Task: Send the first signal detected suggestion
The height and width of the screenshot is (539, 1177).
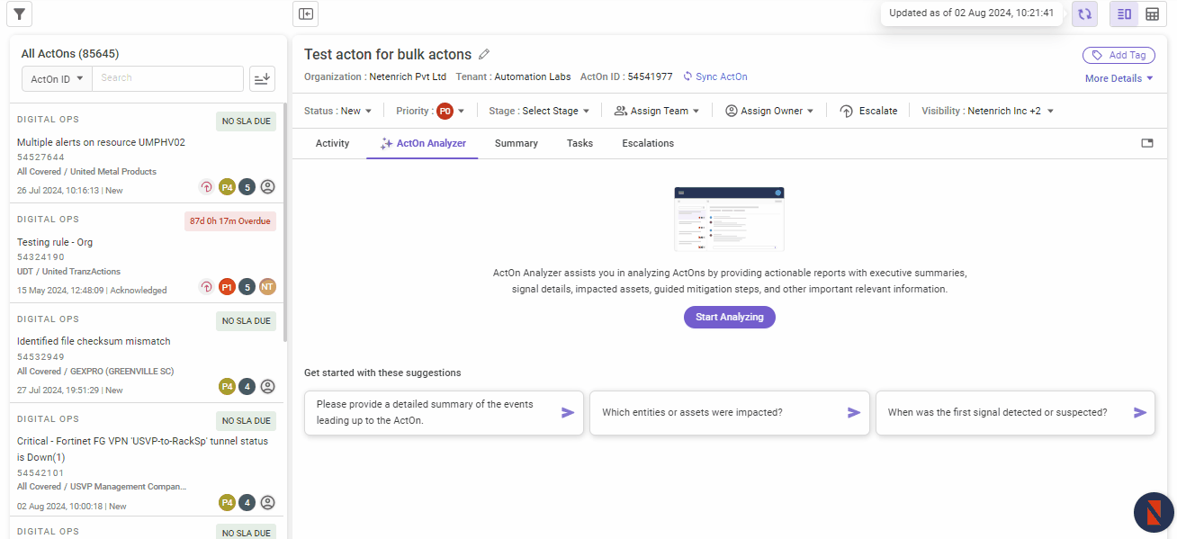Action: (x=1140, y=412)
